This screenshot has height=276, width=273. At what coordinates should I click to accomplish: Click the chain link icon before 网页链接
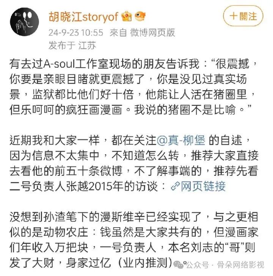pos(176,186)
